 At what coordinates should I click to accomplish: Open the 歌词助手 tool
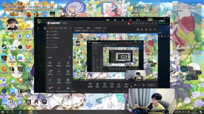(x=68, y=81)
